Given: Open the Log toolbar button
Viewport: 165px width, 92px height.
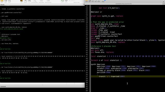Looking at the screenshot, I should coord(21,1).
